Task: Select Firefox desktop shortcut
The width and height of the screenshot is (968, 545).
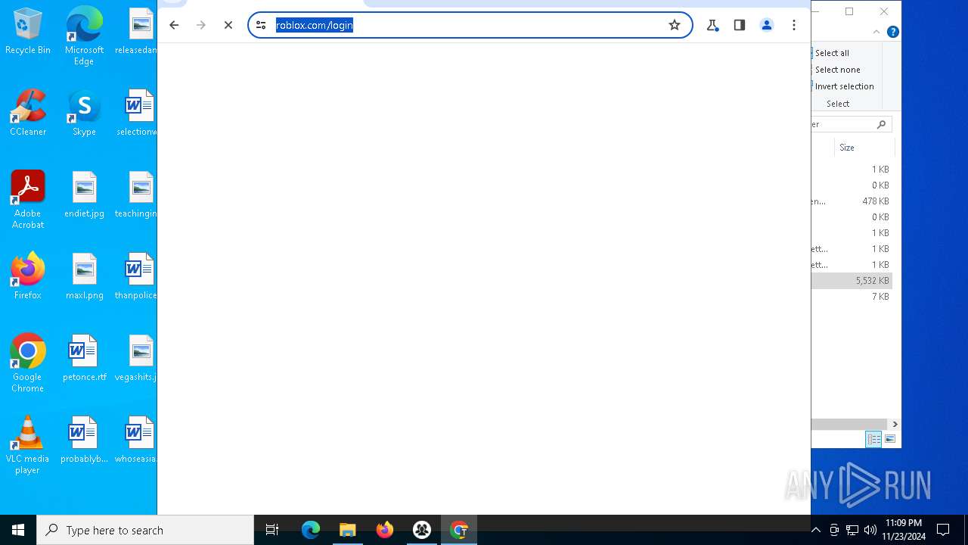Action: point(28,276)
